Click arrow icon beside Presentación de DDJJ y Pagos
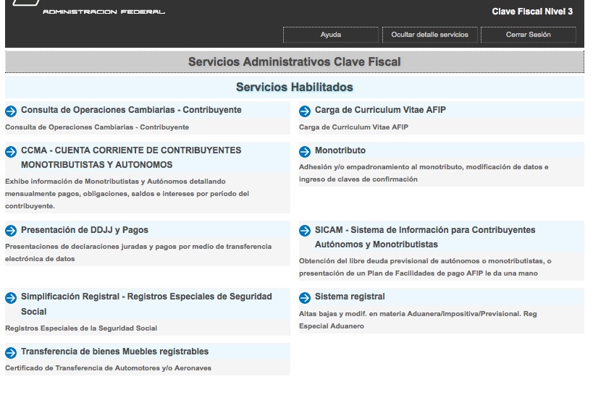 click(11, 231)
